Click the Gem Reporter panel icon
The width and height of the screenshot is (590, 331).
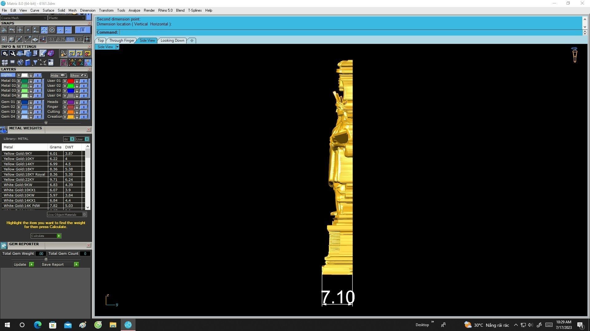click(4, 245)
